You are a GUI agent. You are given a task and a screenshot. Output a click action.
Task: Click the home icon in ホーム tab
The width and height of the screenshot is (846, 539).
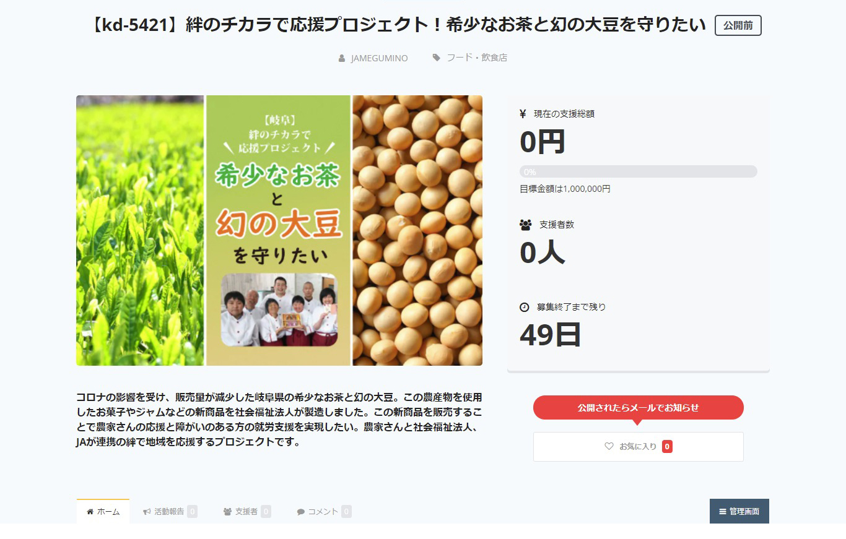pyautogui.click(x=90, y=512)
